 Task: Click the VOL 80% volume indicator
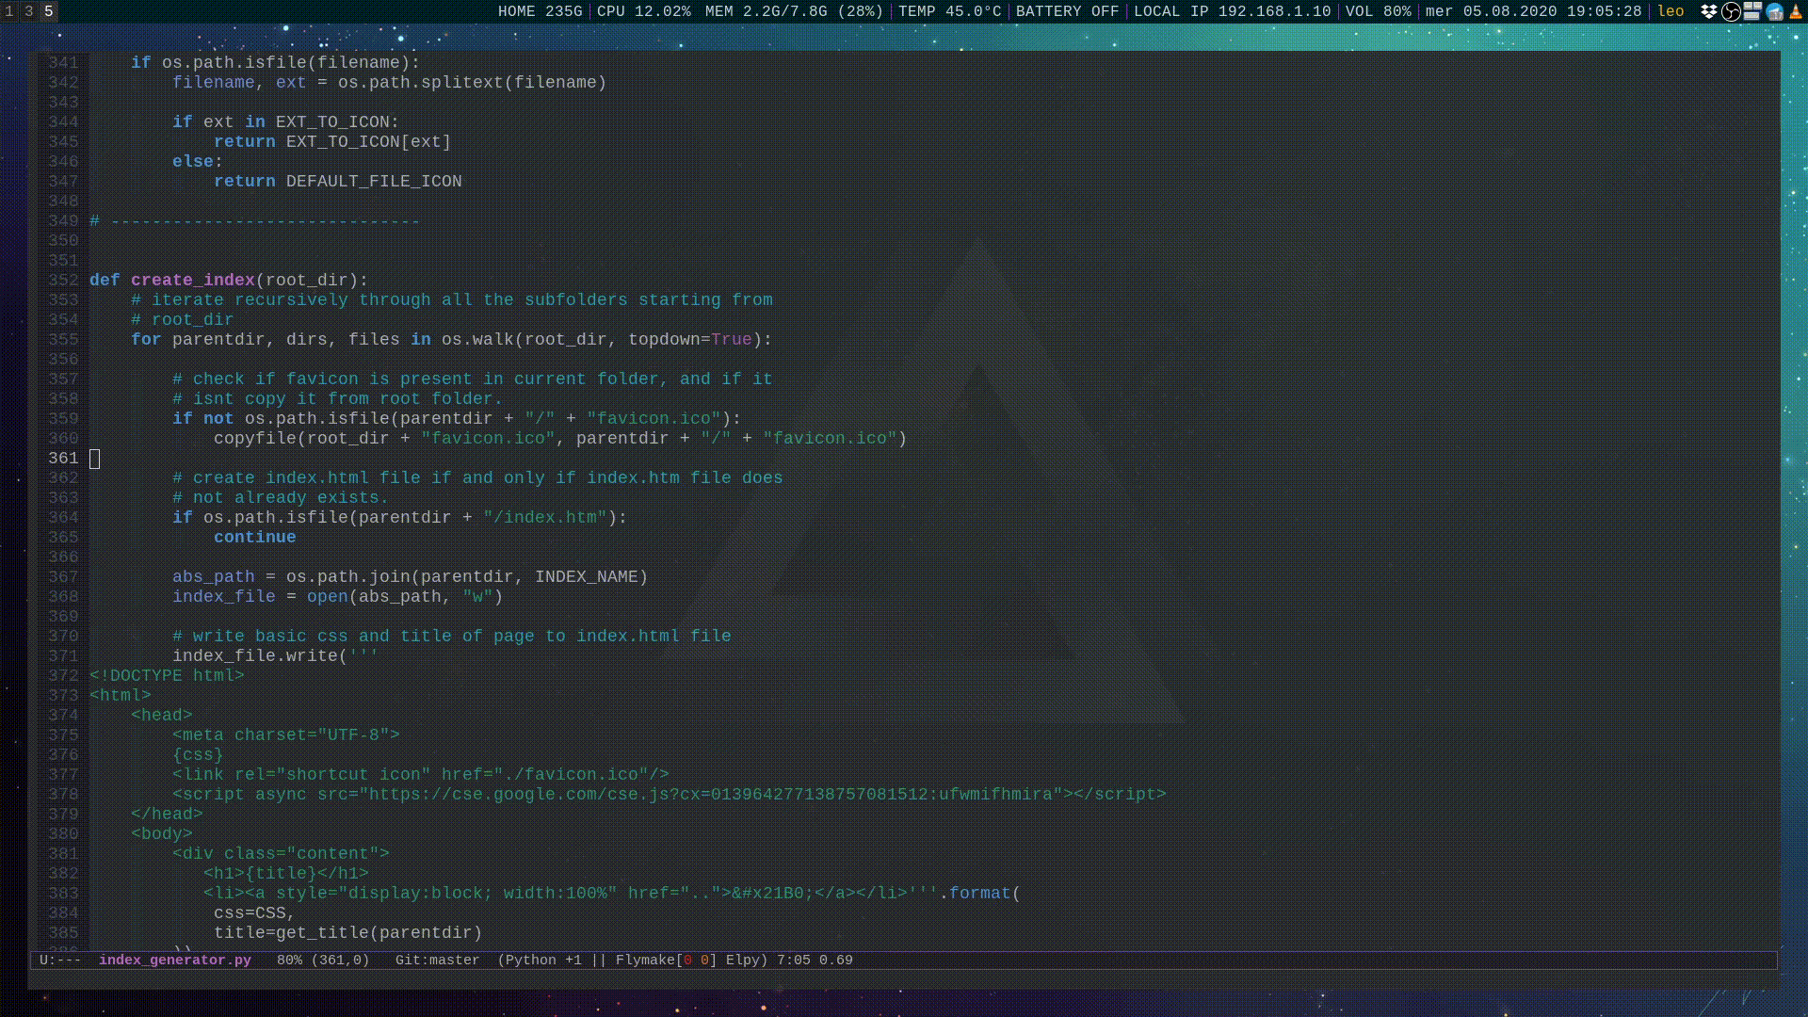pos(1379,11)
